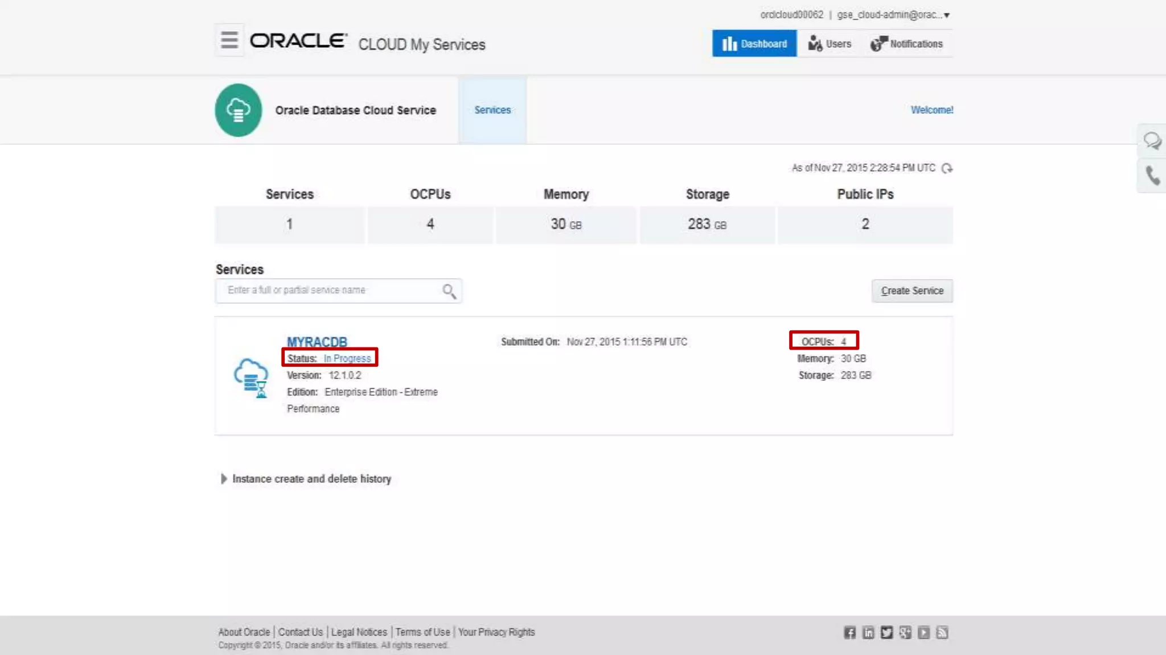Click the Google Plus footer icon
The height and width of the screenshot is (655, 1166).
tap(905, 633)
